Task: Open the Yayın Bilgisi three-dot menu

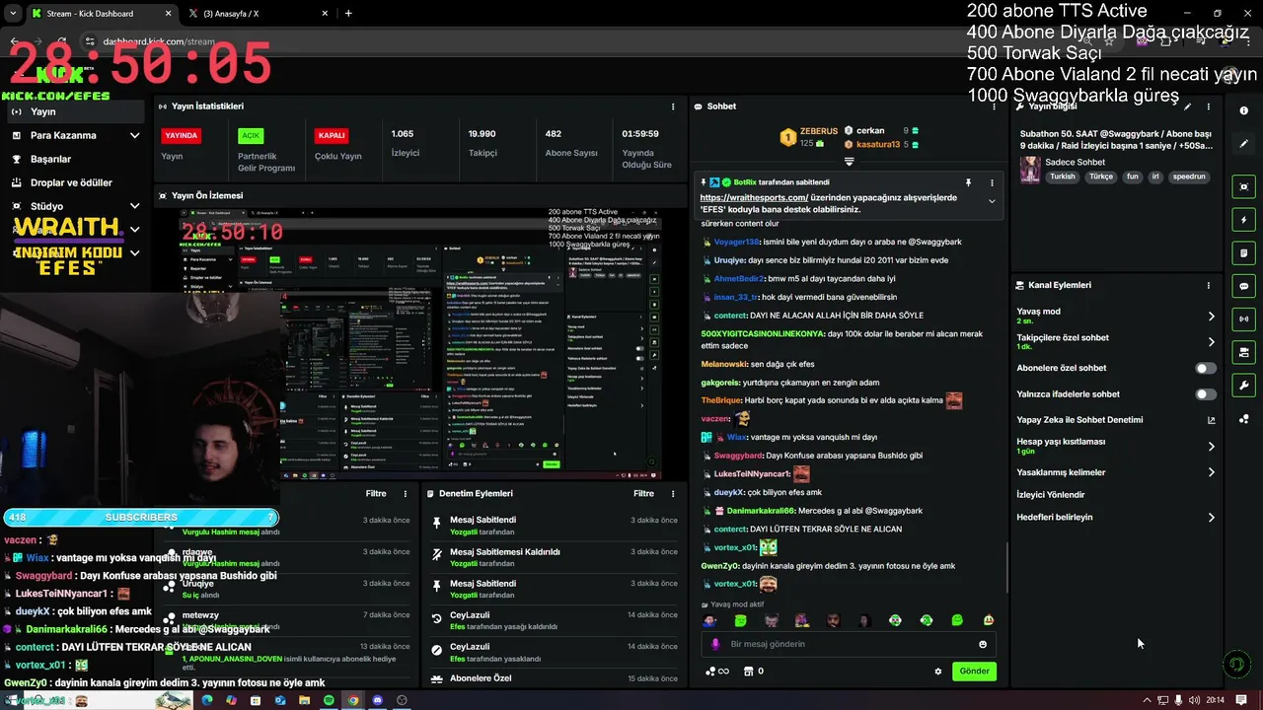Action: click(1208, 106)
